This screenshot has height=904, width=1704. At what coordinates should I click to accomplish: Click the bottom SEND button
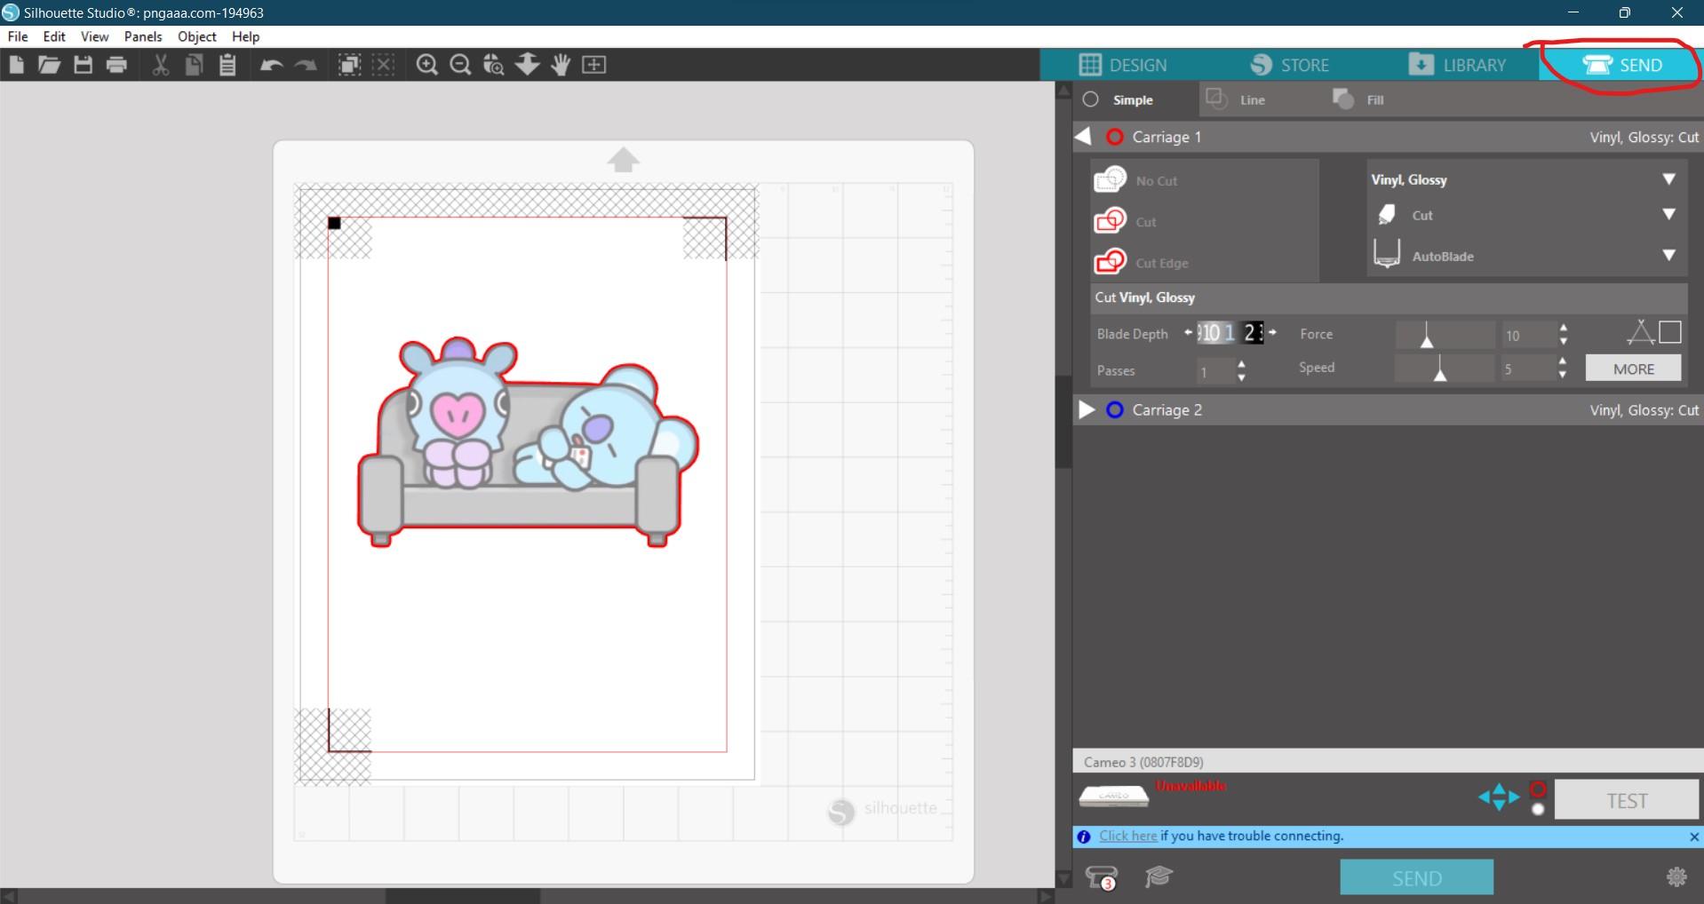click(x=1416, y=877)
